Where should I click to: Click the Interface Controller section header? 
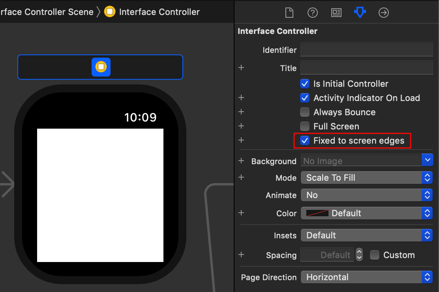(278, 31)
